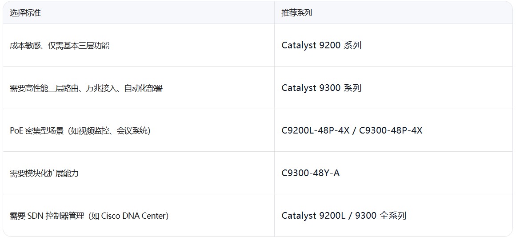Select the C9300-48Y-A model cell
516x240 pixels.
click(x=311, y=173)
